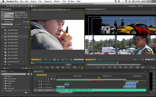Open Workspace Edición dropdown
156x97 pixels.
tap(146, 6)
